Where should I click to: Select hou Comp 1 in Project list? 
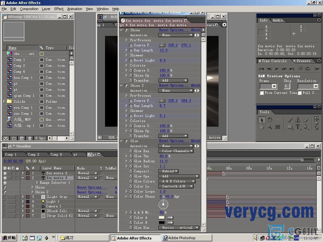click(x=23, y=78)
